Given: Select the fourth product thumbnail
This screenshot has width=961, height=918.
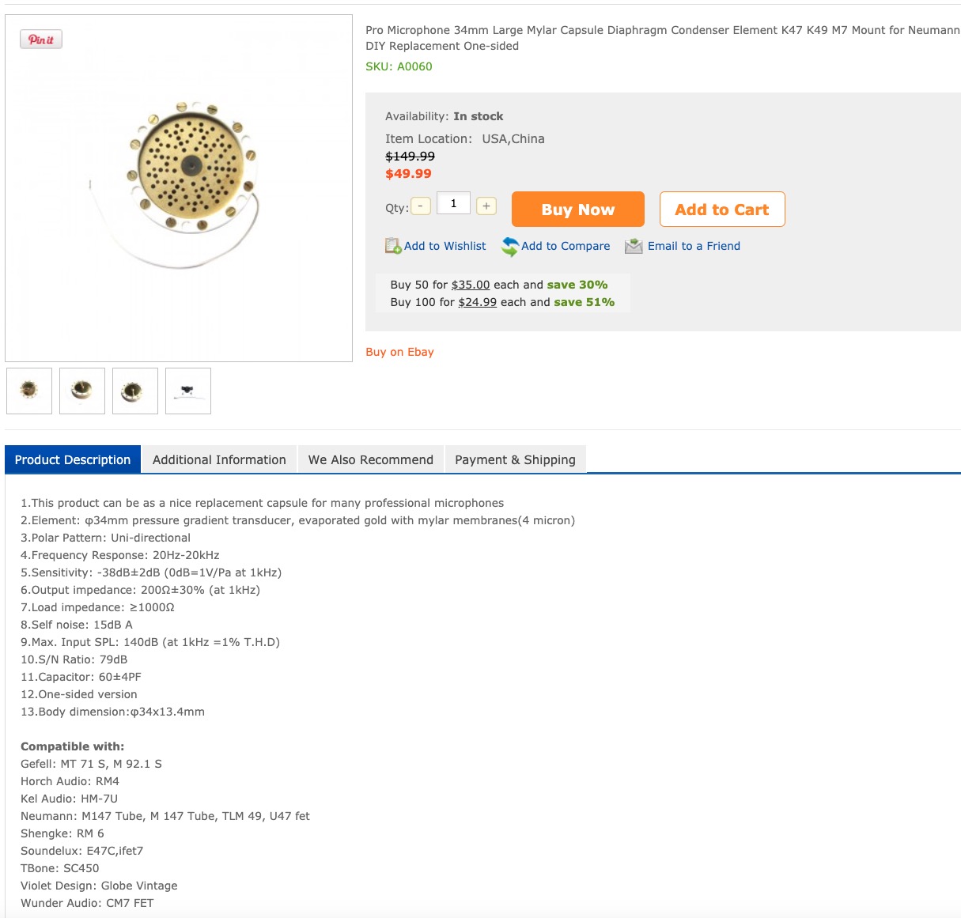Looking at the screenshot, I should coord(188,391).
